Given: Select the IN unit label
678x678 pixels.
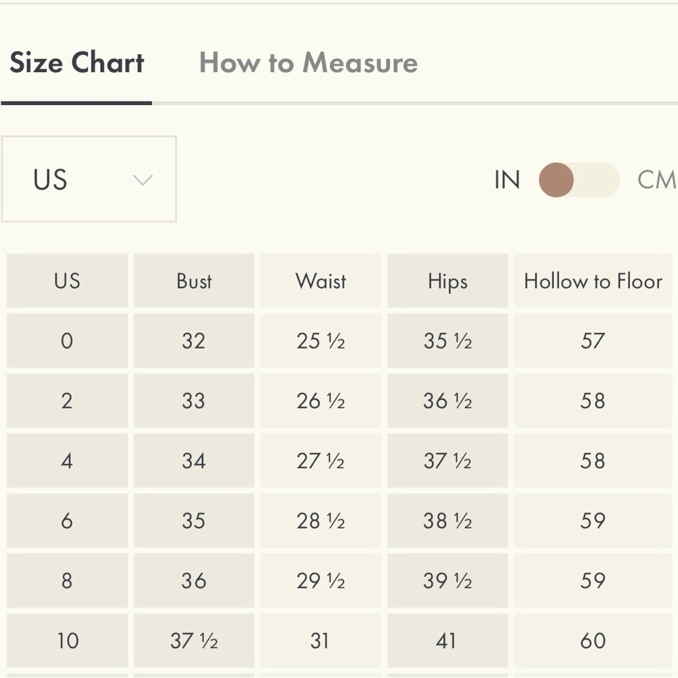Looking at the screenshot, I should (506, 180).
